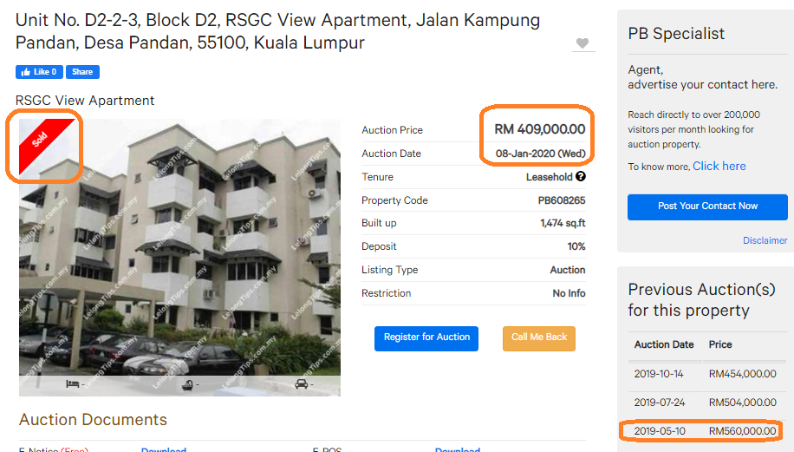
Task: Register for Auction
Action: [426, 338]
